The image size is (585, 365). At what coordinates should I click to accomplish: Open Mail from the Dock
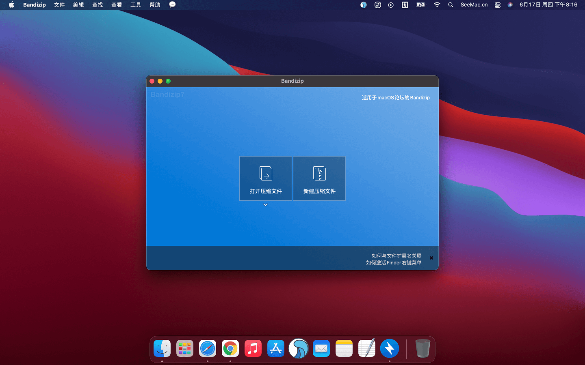(x=321, y=348)
